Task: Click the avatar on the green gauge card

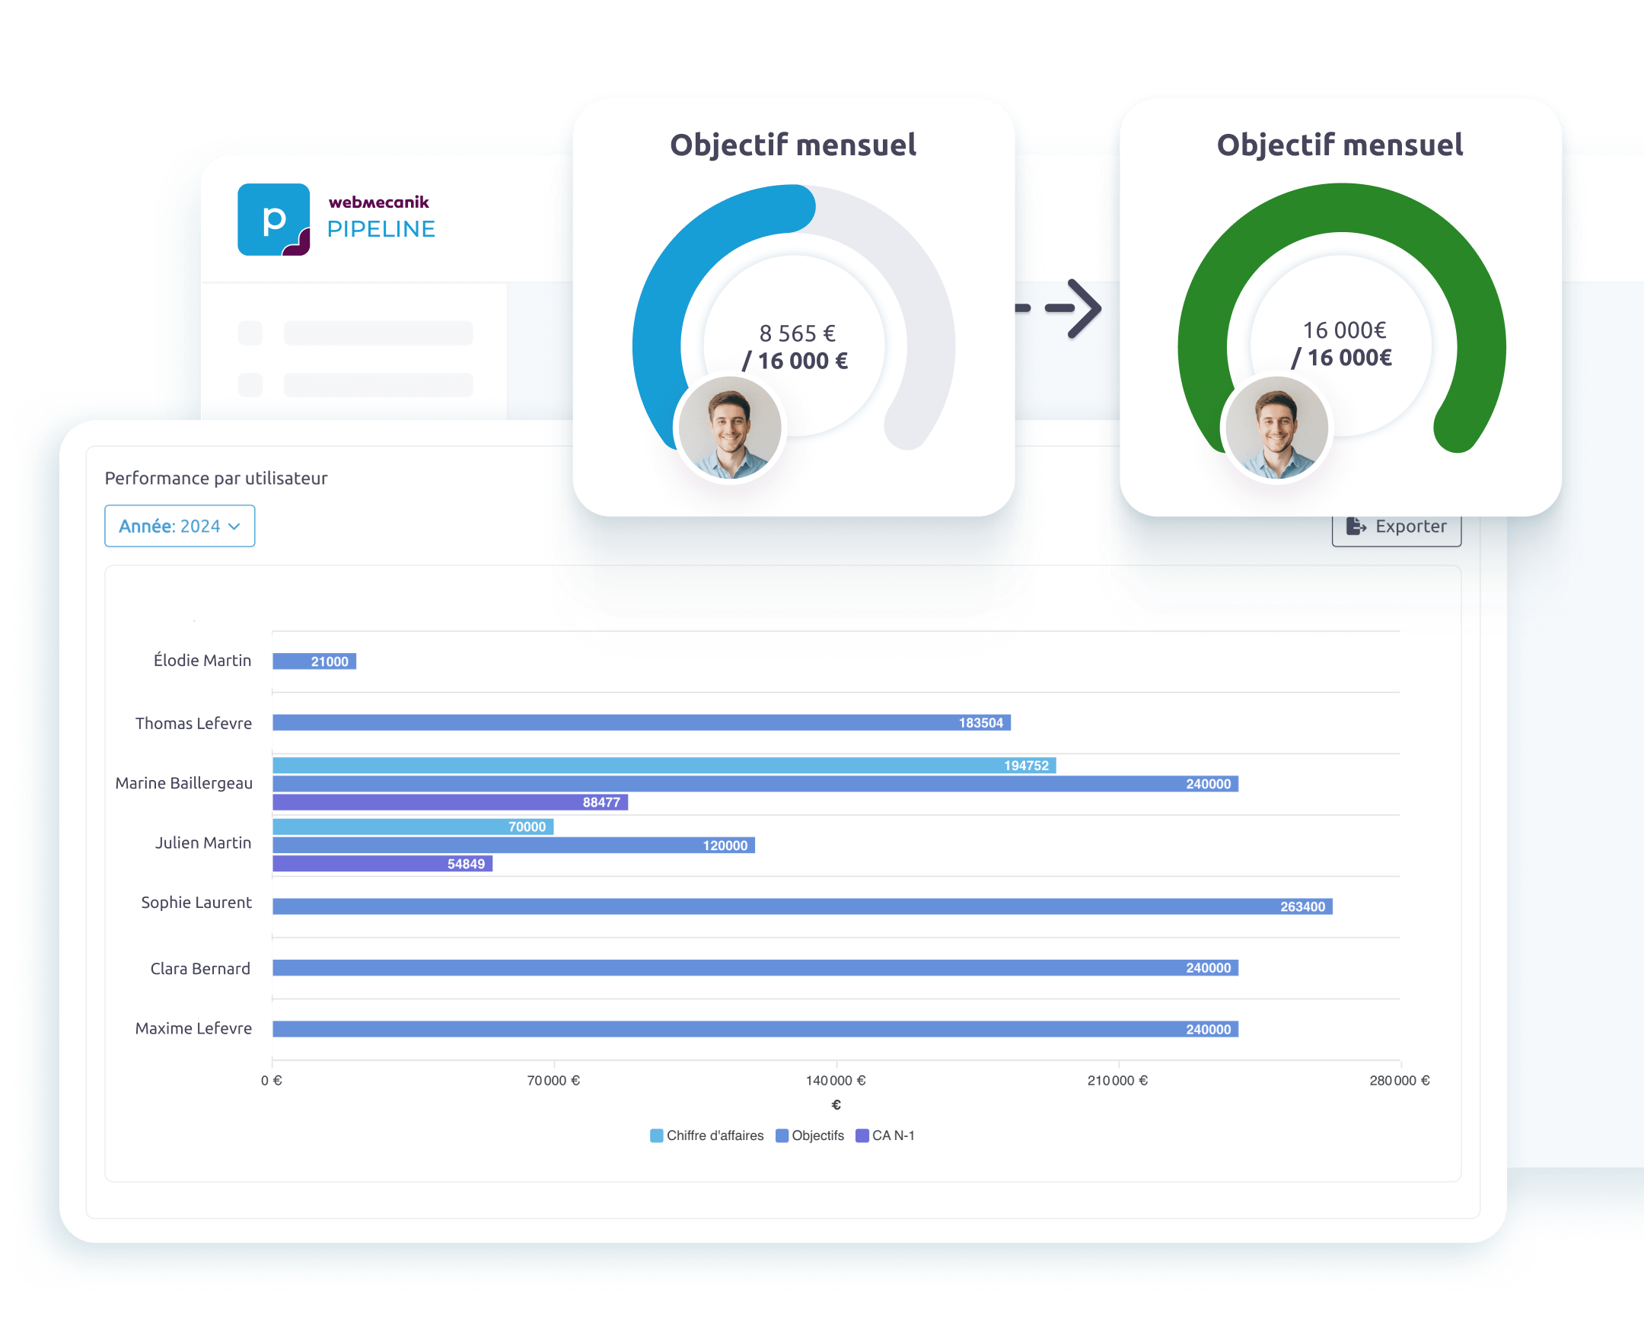Action: 1277,428
